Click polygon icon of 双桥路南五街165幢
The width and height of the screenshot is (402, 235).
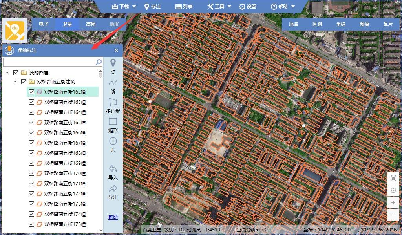tap(39, 123)
